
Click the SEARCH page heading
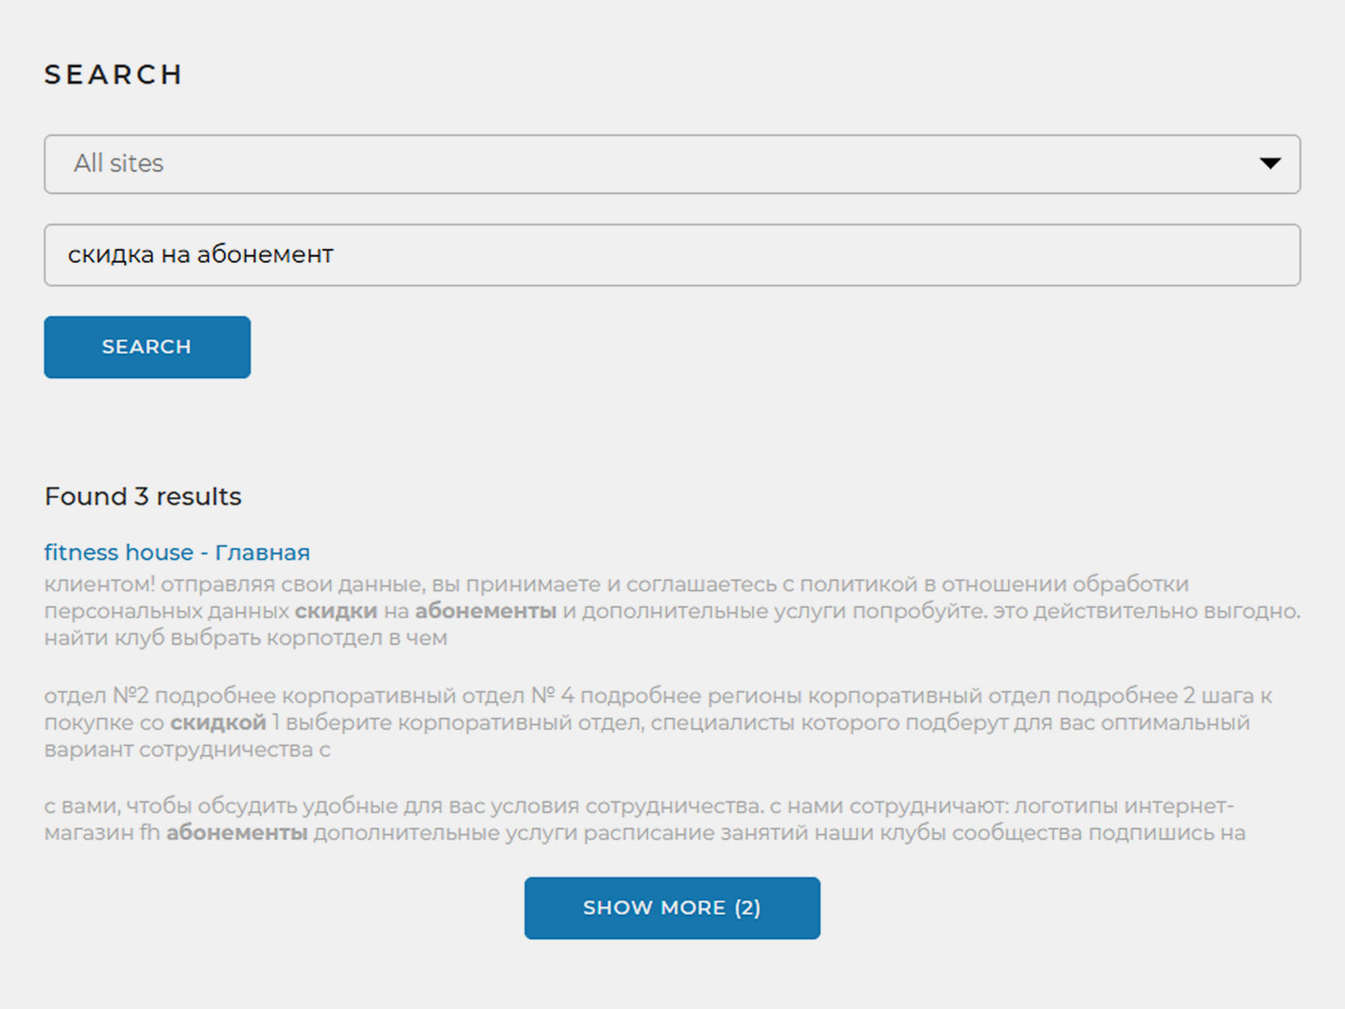[114, 75]
